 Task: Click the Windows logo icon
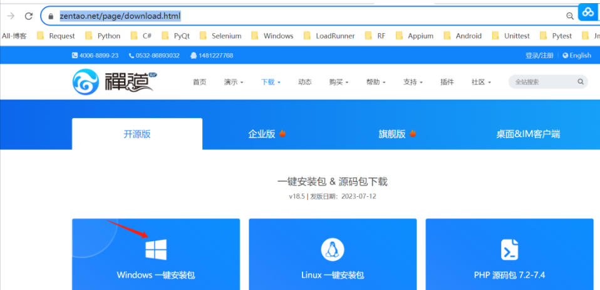click(x=156, y=249)
